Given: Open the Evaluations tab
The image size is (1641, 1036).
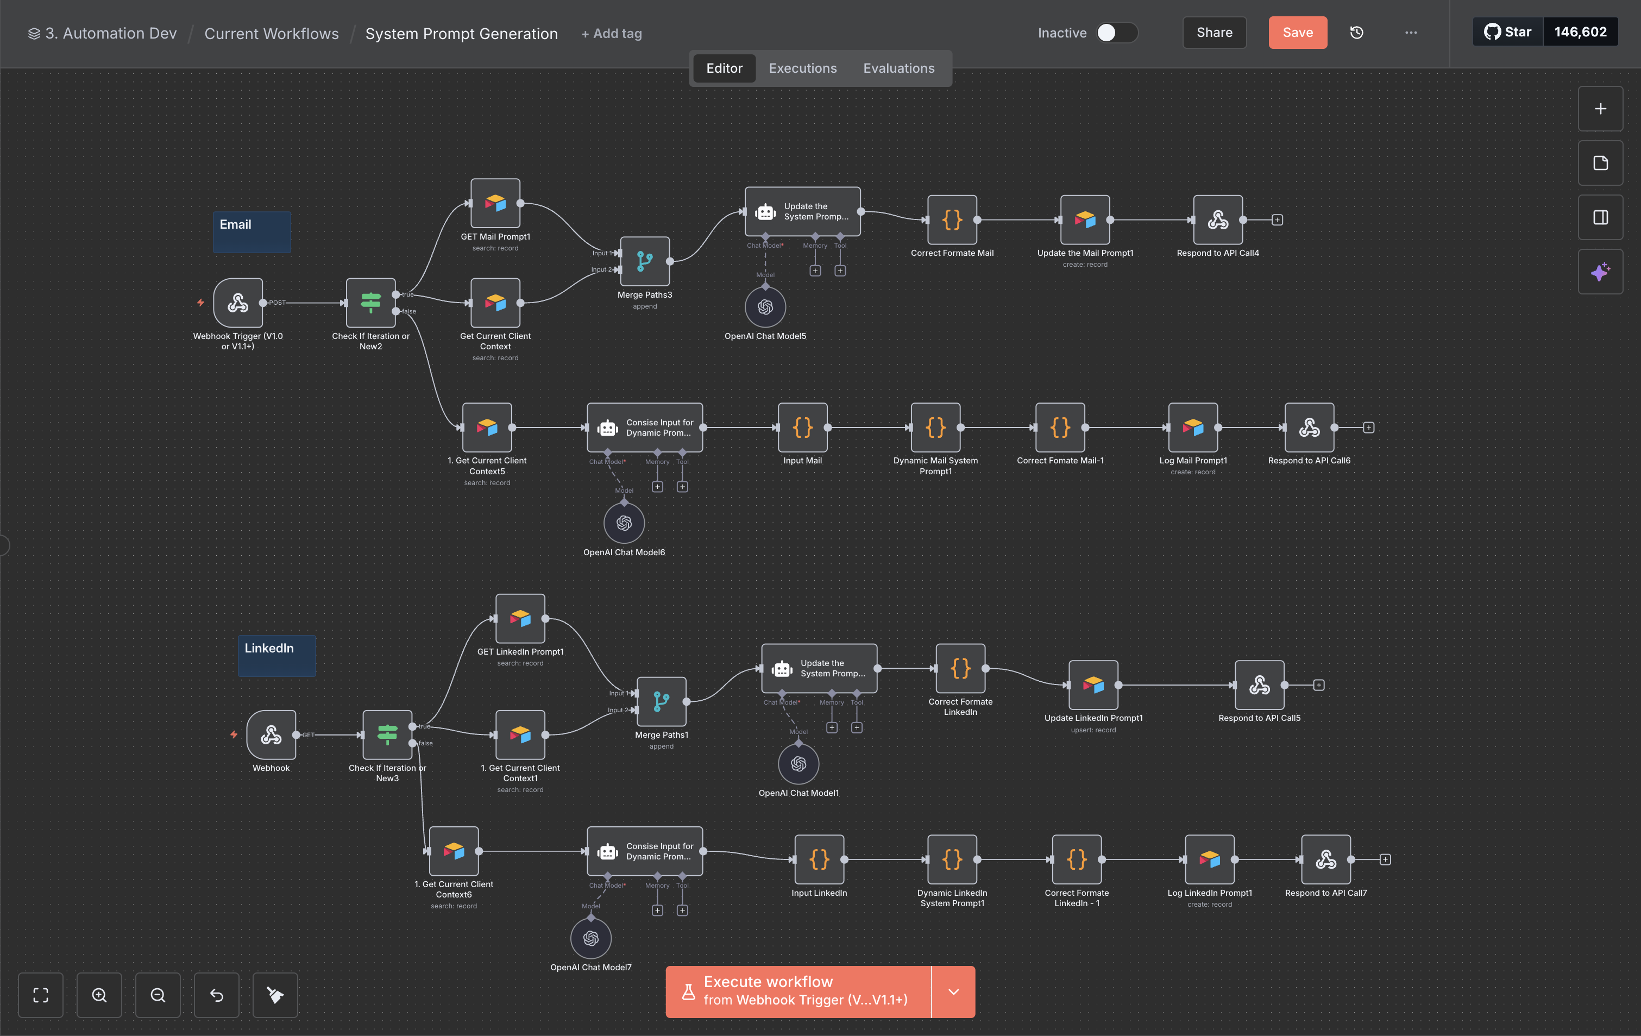Looking at the screenshot, I should (x=898, y=68).
